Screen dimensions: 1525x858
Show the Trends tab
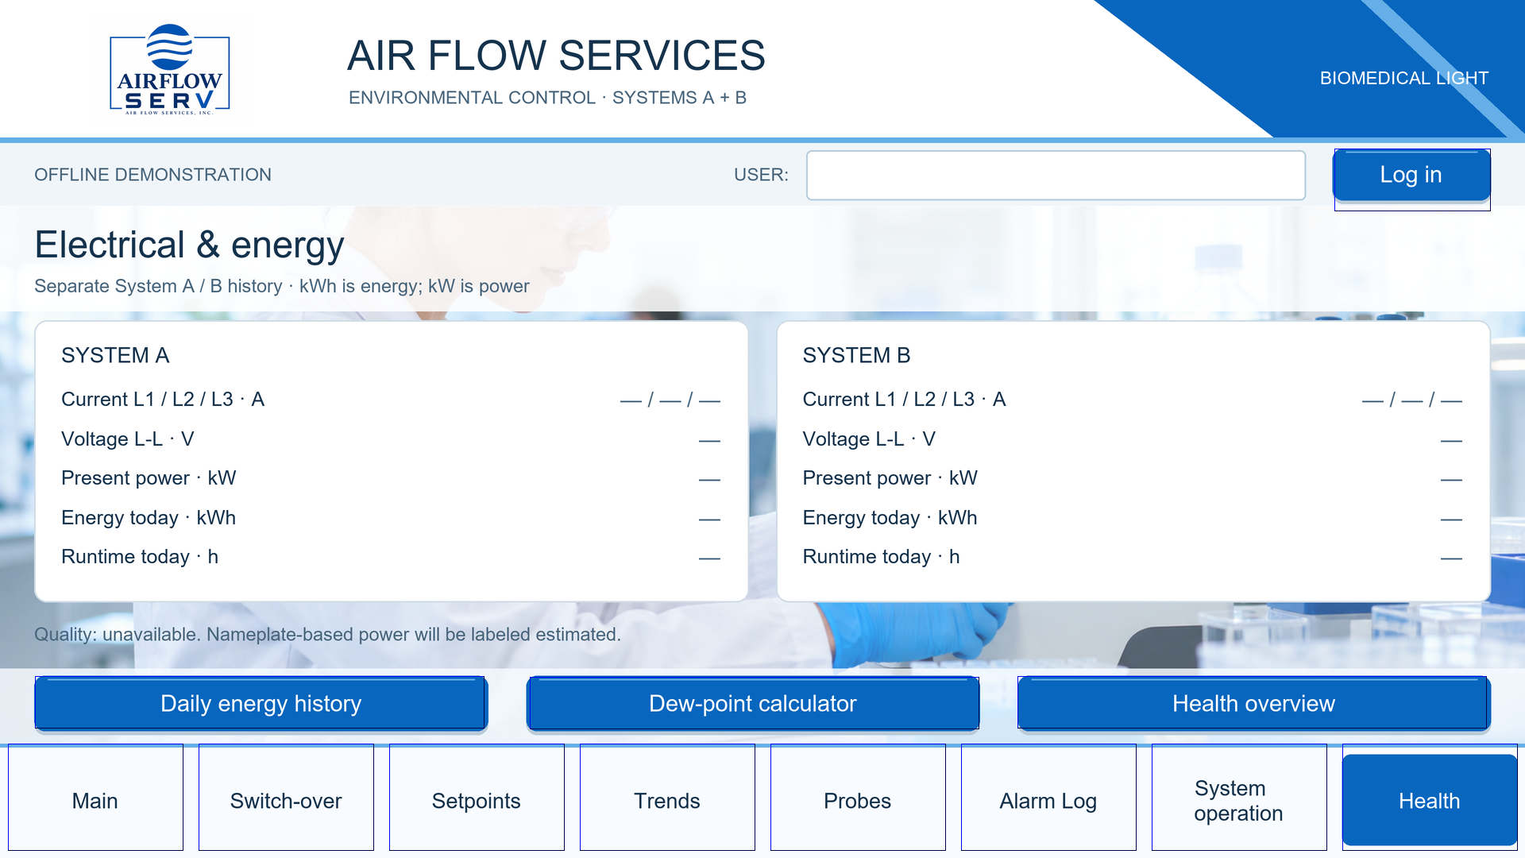(667, 798)
